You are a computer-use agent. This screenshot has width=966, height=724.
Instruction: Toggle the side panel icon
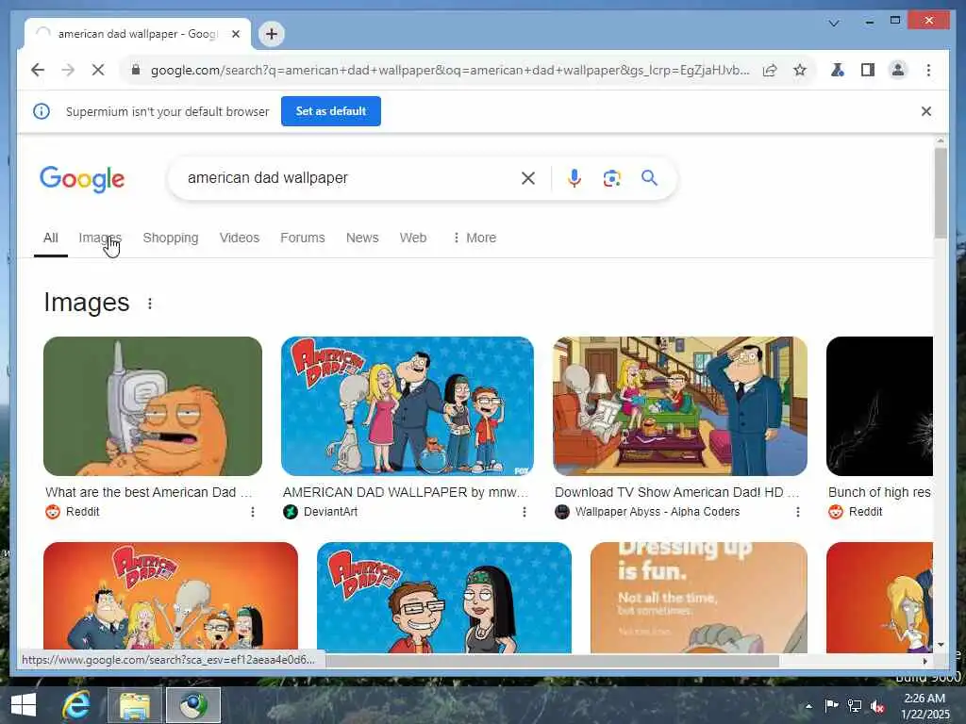pos(868,70)
